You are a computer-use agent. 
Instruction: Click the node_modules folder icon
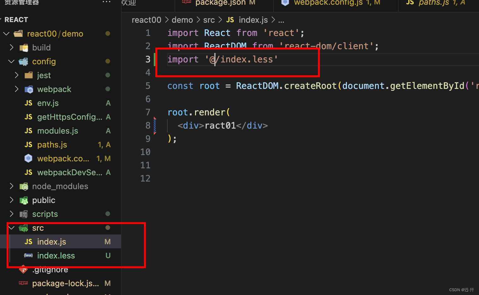click(x=24, y=186)
